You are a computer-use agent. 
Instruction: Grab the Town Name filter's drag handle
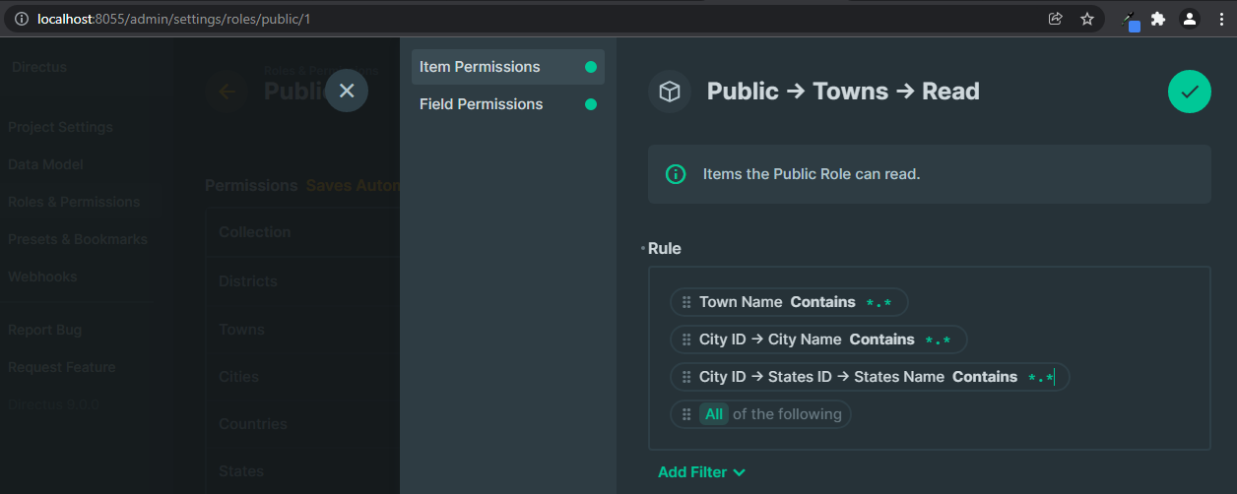pyautogui.click(x=686, y=302)
